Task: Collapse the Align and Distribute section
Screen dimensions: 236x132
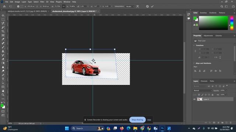Action: pos(194,63)
